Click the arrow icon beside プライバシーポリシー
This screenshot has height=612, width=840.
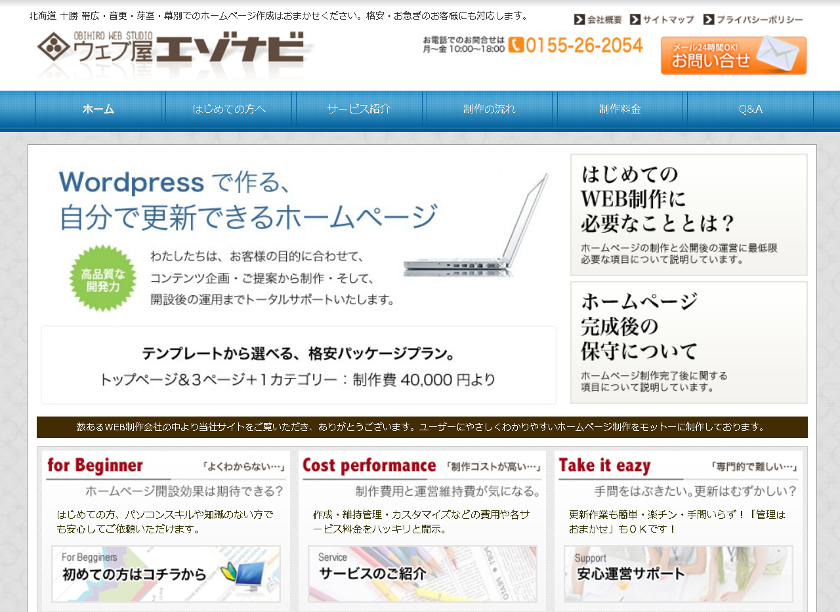pos(708,20)
